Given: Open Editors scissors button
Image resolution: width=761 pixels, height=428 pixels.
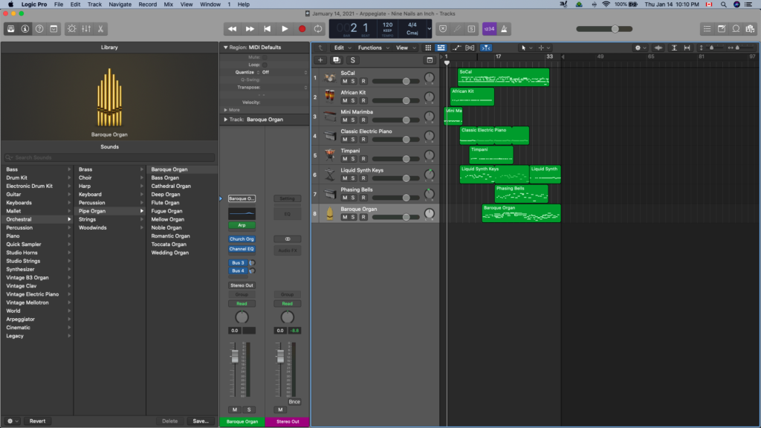Looking at the screenshot, I should [100, 29].
